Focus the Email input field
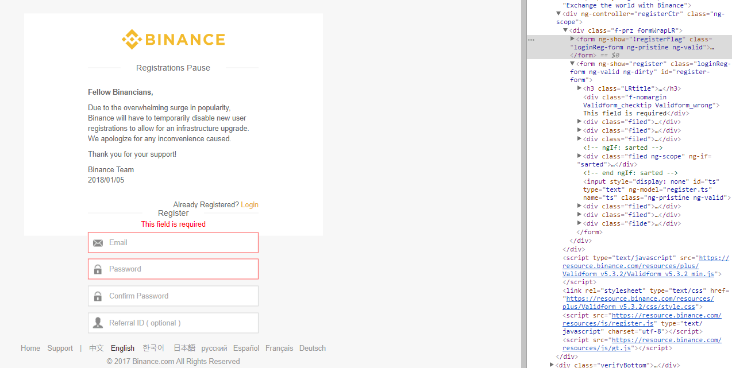The height and width of the screenshot is (368, 732). click(x=173, y=242)
